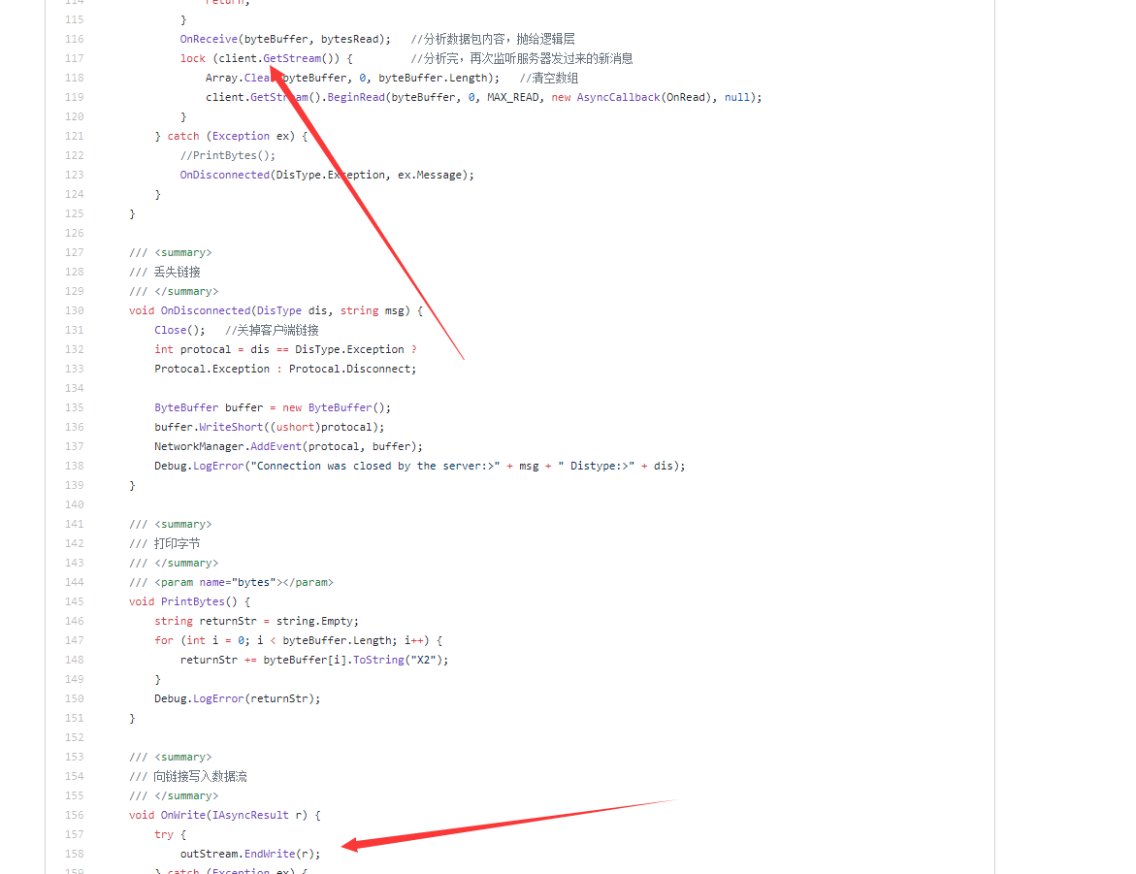Click the comment "关掉客户端链接"

[x=272, y=331]
